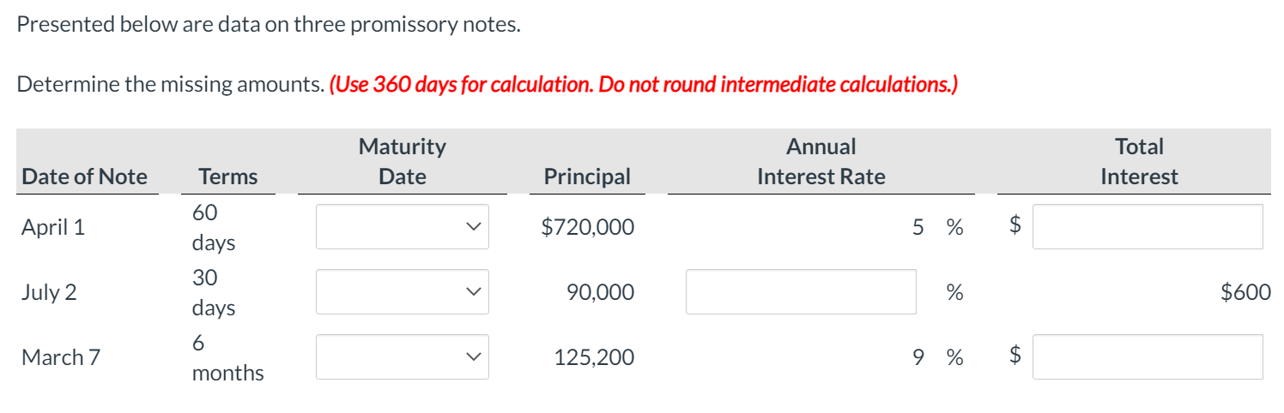Click the Terms column header

[228, 177]
